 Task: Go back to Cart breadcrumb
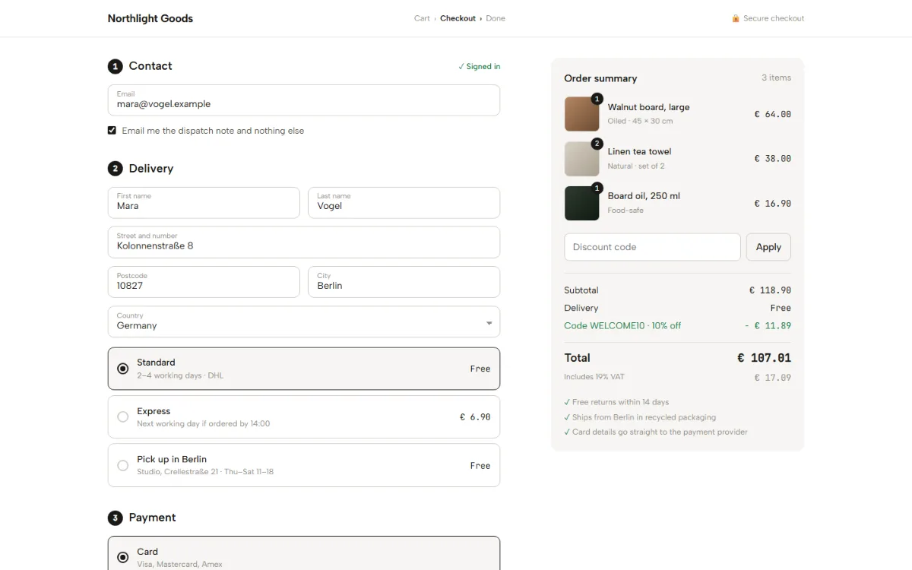[x=422, y=18]
